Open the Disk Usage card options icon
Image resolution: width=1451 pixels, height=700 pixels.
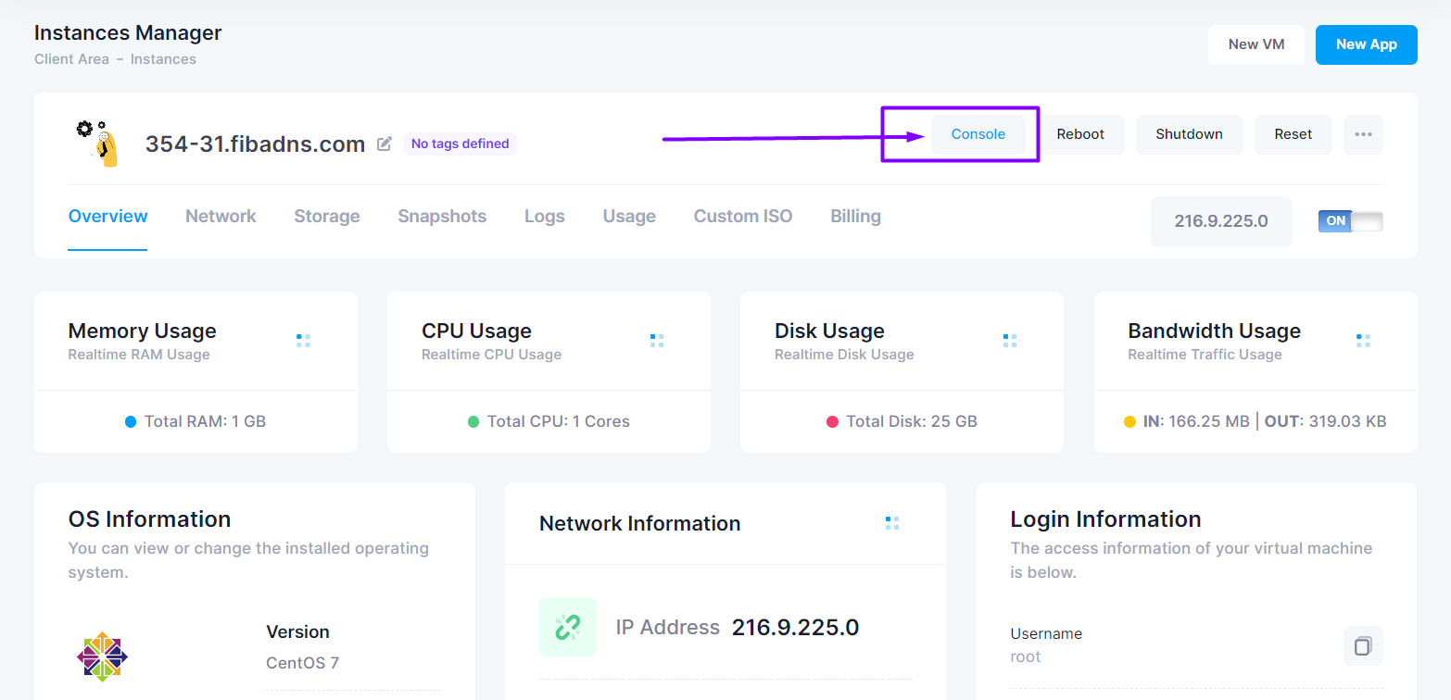(x=1010, y=341)
